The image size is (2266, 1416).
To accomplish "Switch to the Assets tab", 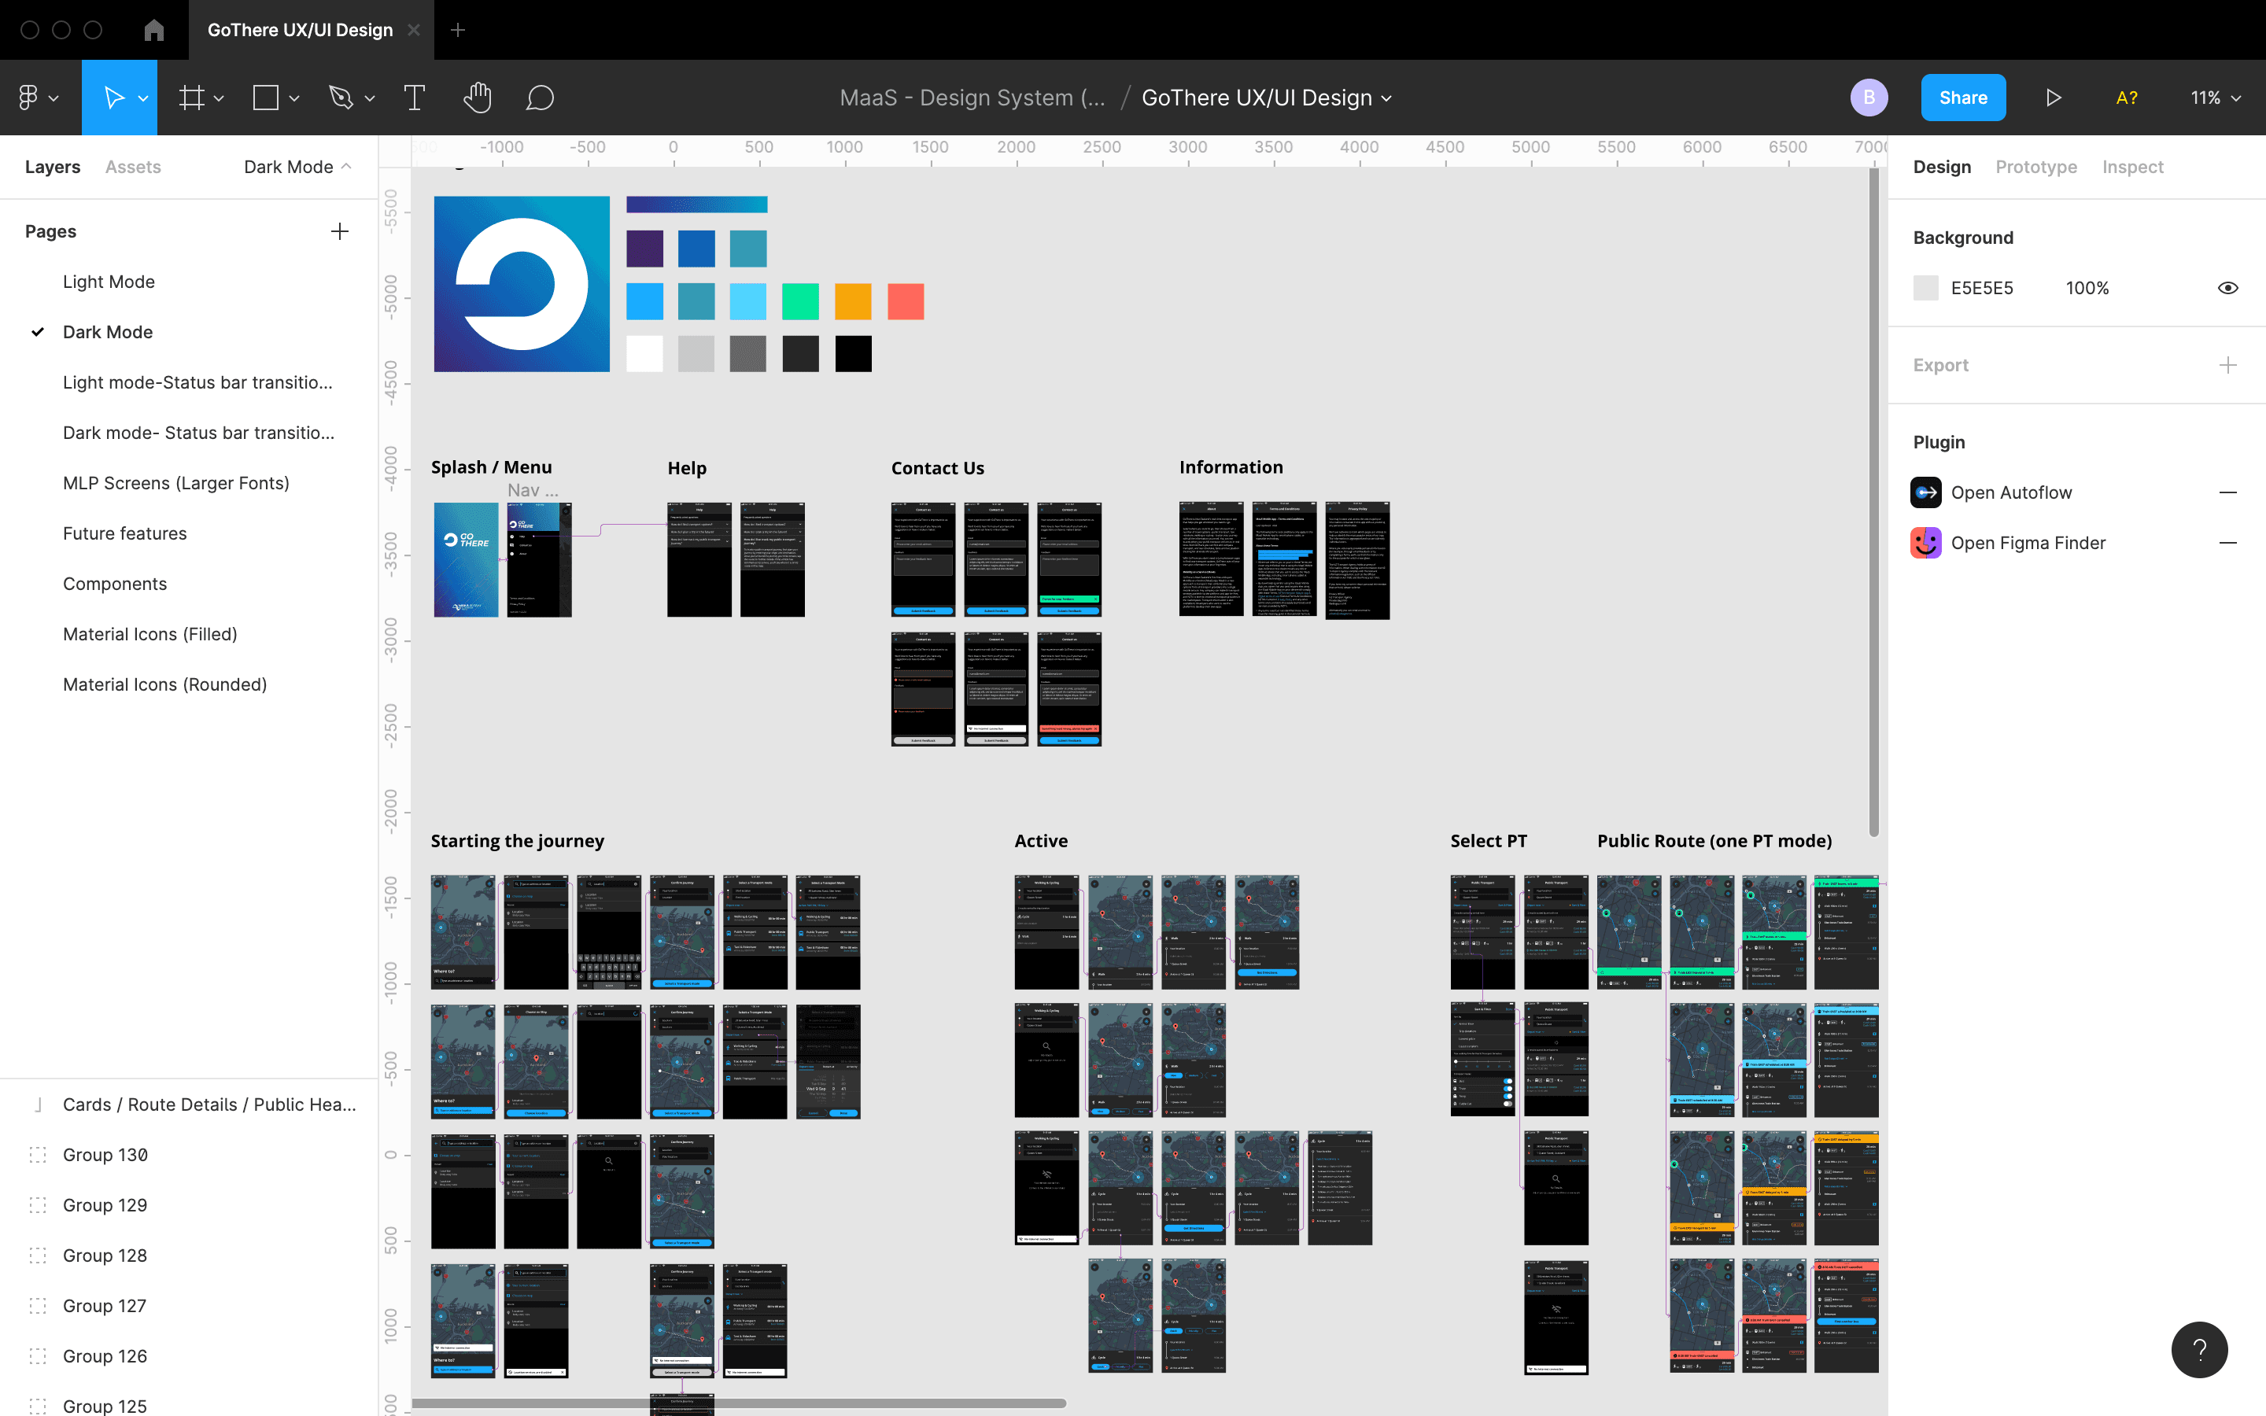I will 133,167.
